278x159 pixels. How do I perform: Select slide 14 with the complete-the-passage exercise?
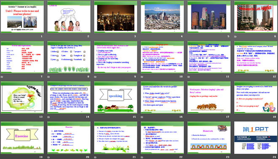click(69, 98)
